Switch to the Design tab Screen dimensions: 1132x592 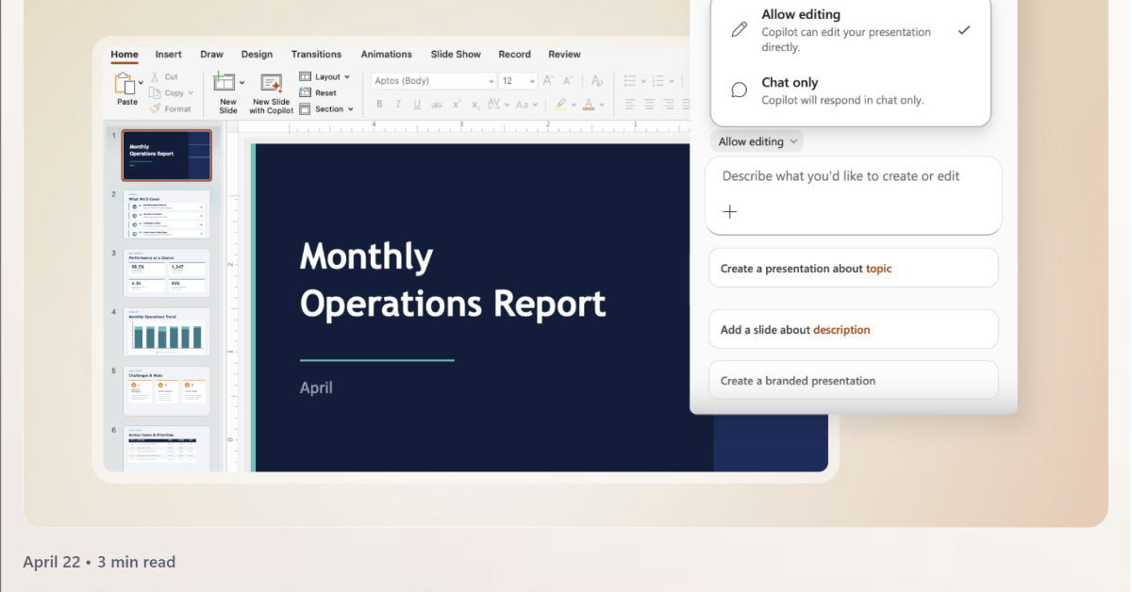(257, 55)
